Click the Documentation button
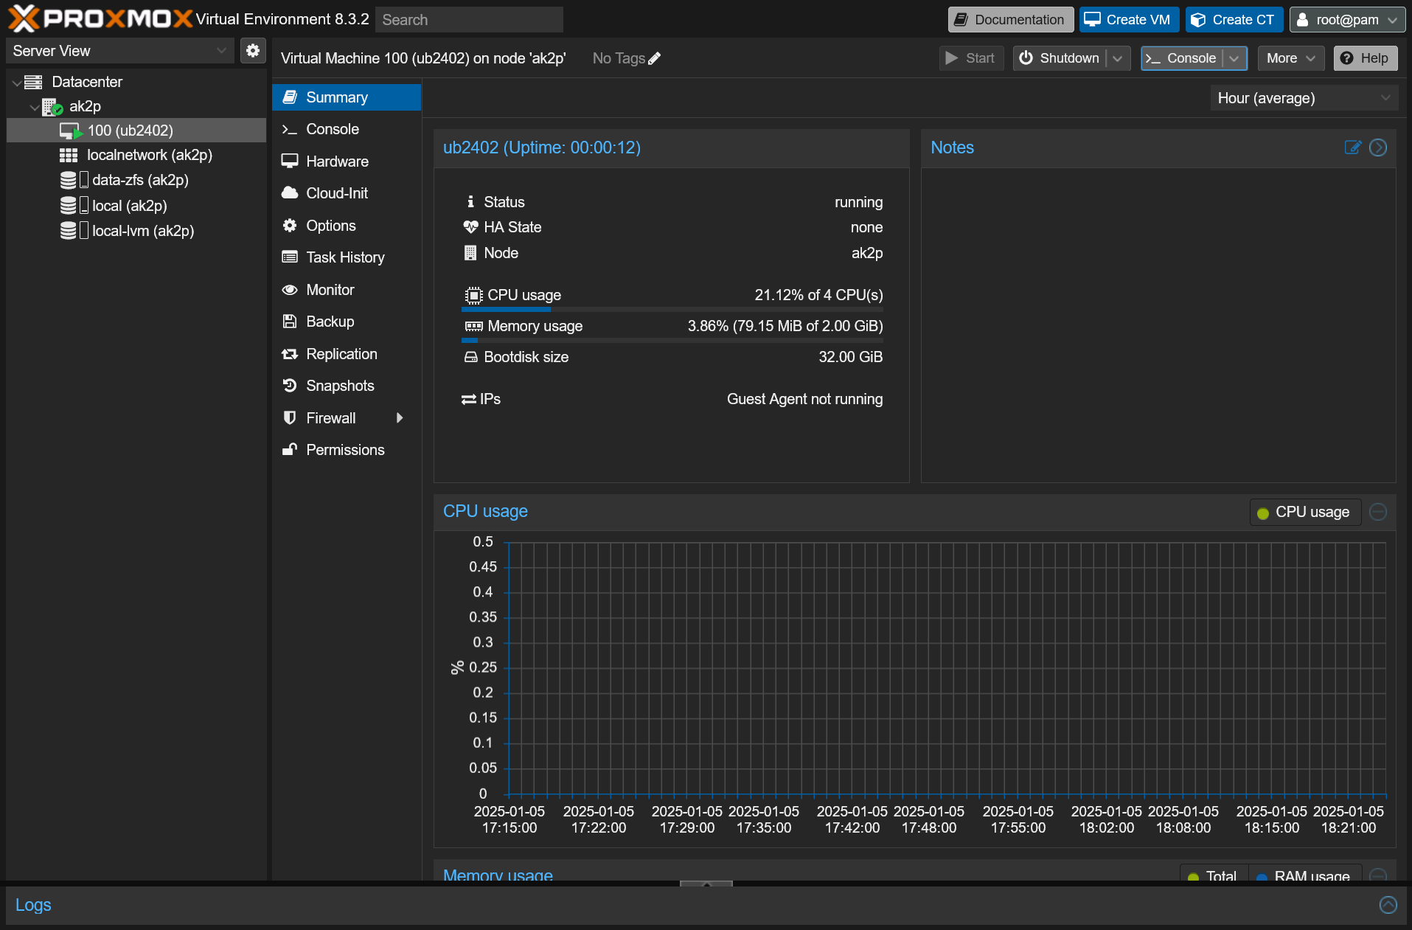The width and height of the screenshot is (1412, 930). coord(1011,20)
